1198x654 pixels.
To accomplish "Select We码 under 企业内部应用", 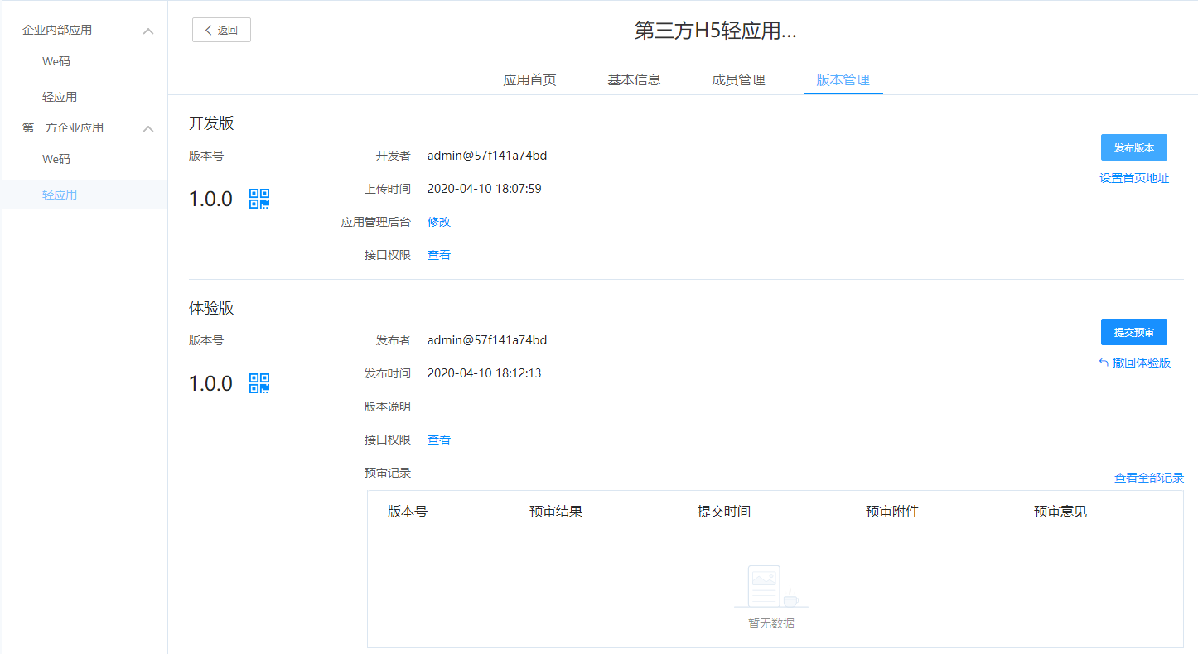I will (56, 62).
